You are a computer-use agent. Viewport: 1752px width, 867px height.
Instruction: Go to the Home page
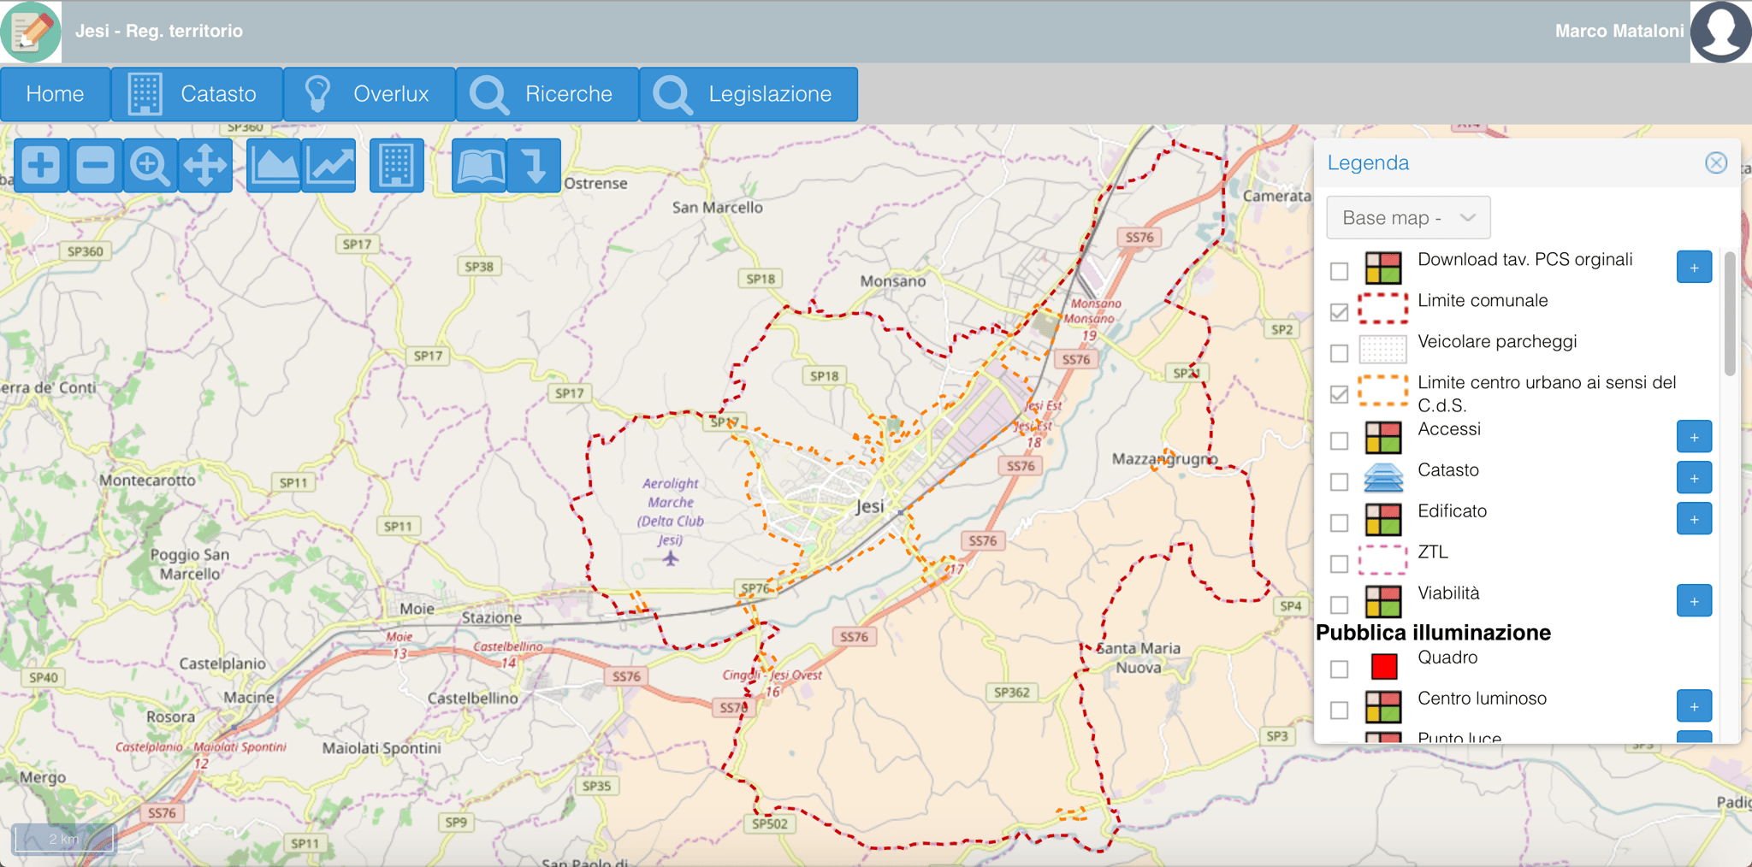pos(55,94)
